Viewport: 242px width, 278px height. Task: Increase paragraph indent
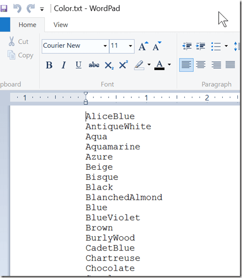[200, 46]
